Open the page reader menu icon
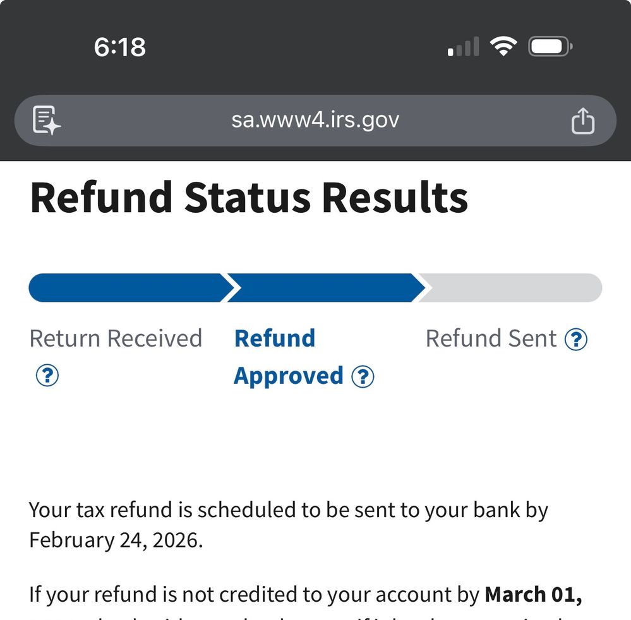Viewport: 631px width, 620px height. 47,121
